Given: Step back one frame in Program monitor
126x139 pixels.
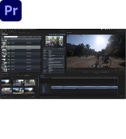Looking at the screenshot, I should tap(94, 72).
